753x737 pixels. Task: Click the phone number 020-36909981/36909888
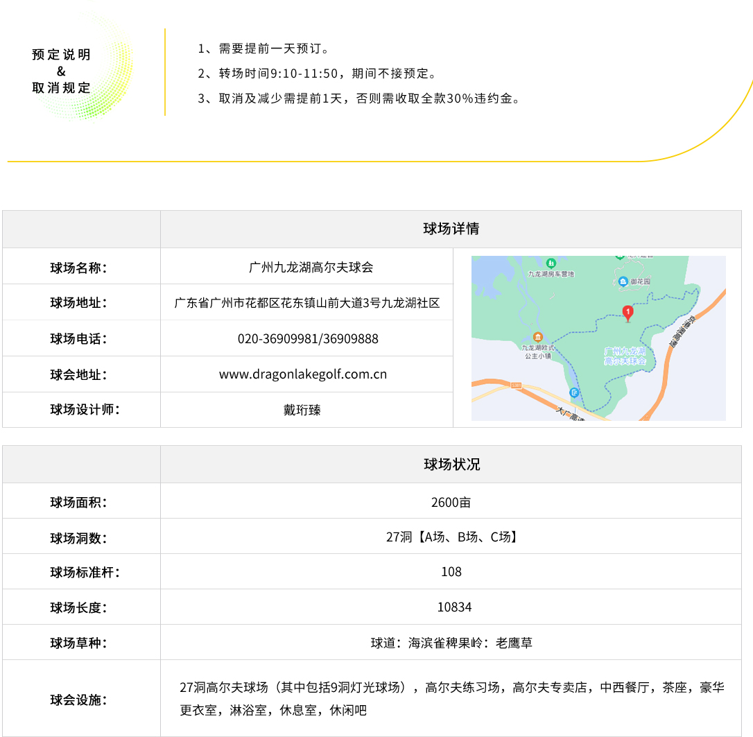coord(308,339)
